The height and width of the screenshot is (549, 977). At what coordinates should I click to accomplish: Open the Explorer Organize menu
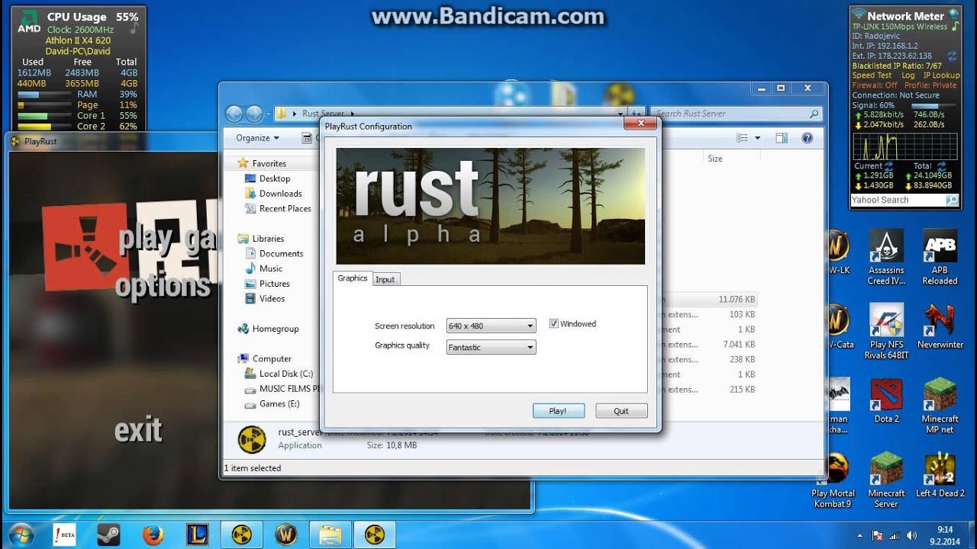257,138
